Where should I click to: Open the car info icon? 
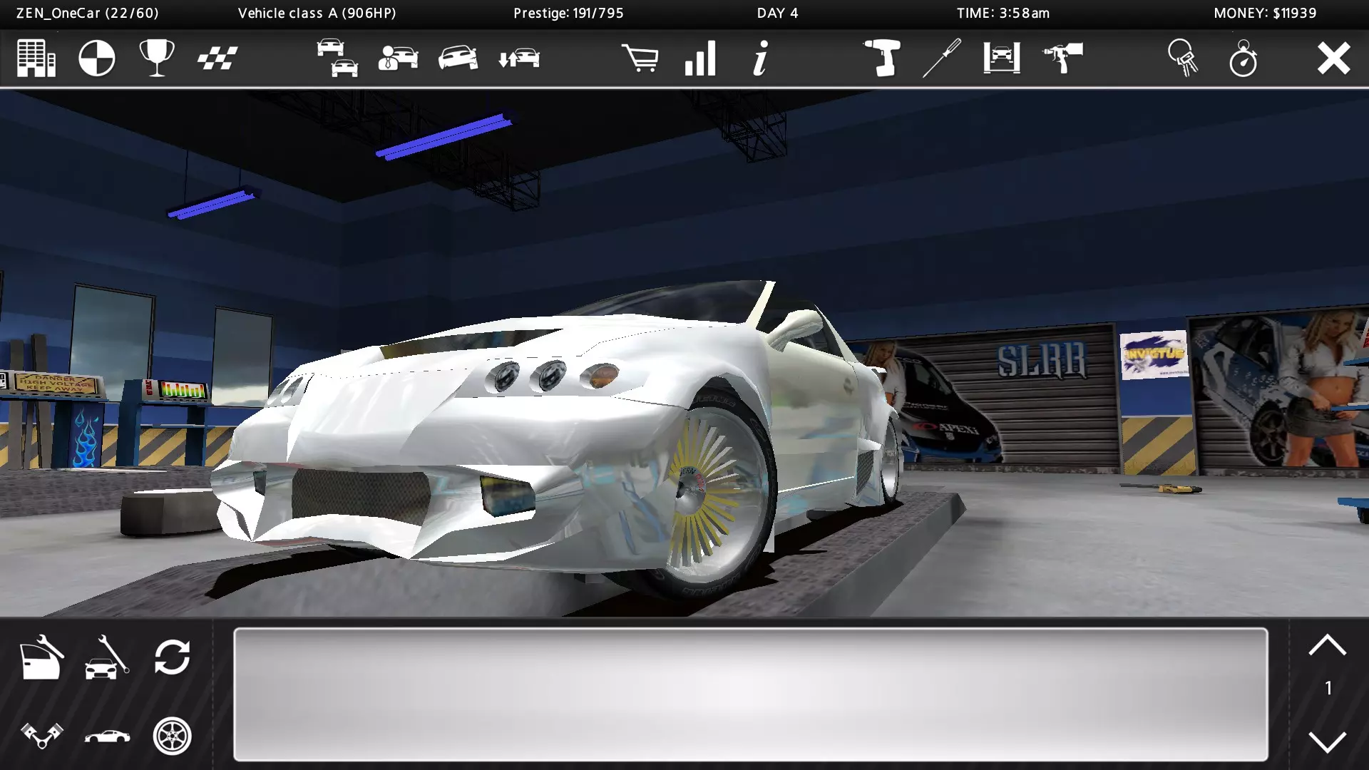pyautogui.click(x=760, y=58)
